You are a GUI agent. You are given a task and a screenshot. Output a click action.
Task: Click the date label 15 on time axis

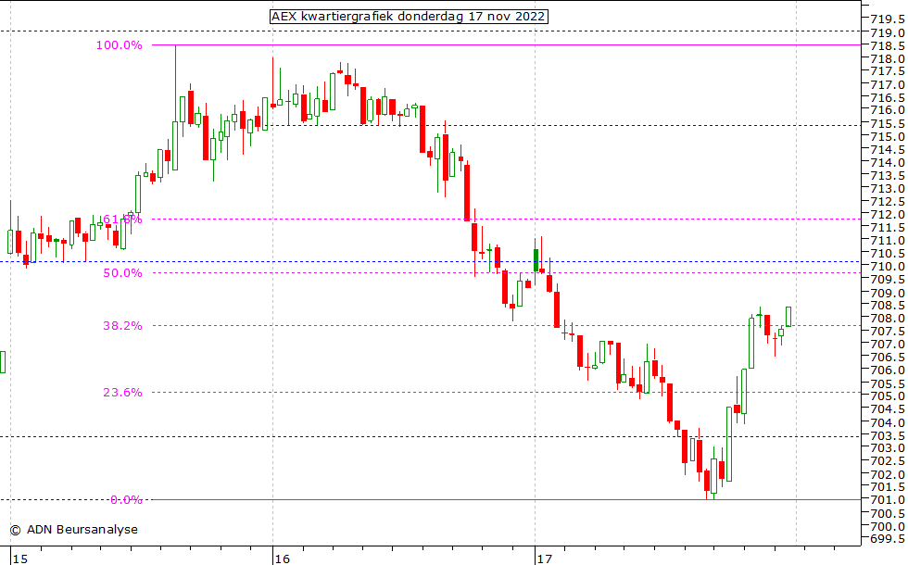point(20,559)
